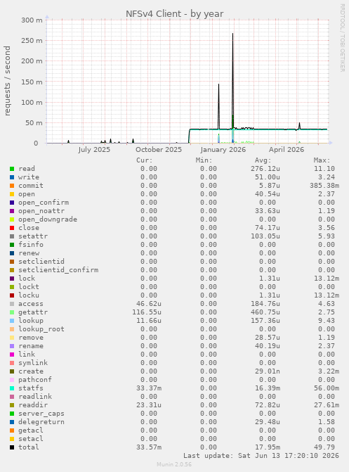Click the commit max value 385.38m
This screenshot has height=472, width=349.
pyautogui.click(x=324, y=186)
